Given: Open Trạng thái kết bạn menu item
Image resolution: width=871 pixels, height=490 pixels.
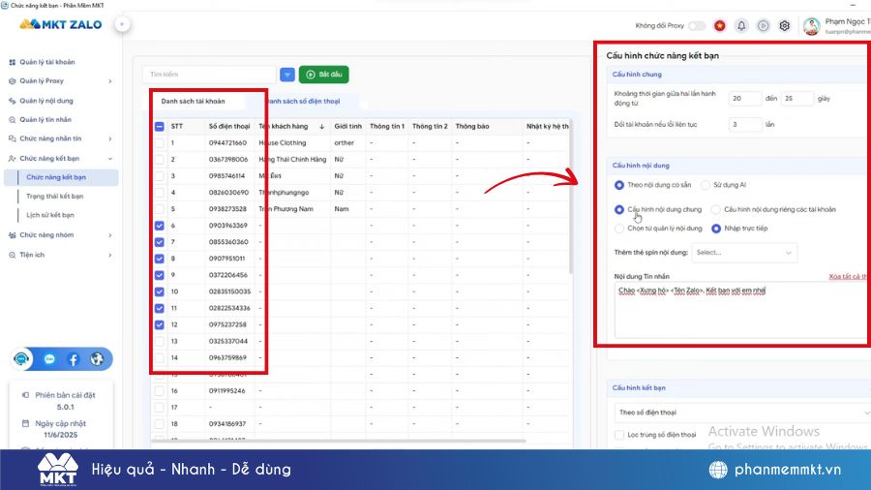Looking at the screenshot, I should click(55, 196).
